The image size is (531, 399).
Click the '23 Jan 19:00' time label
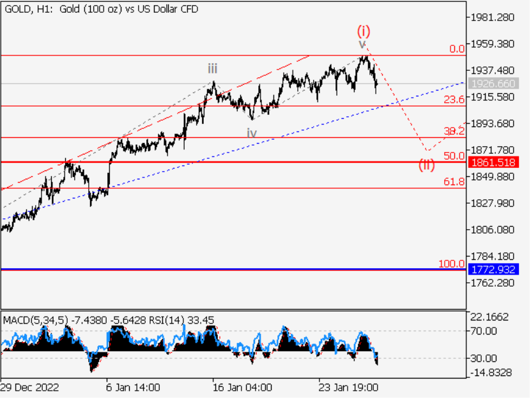point(348,388)
